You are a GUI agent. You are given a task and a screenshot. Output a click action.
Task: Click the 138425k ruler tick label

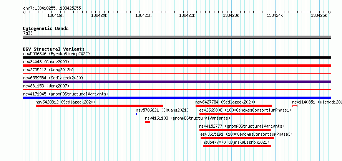pyautogui.click(x=319, y=15)
